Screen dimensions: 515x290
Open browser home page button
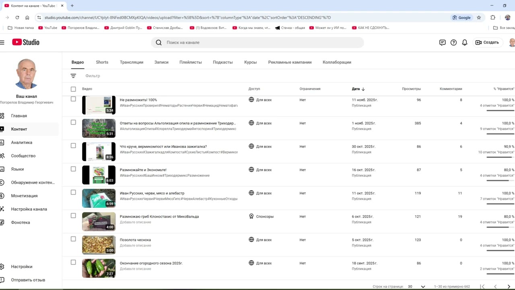[27, 17]
